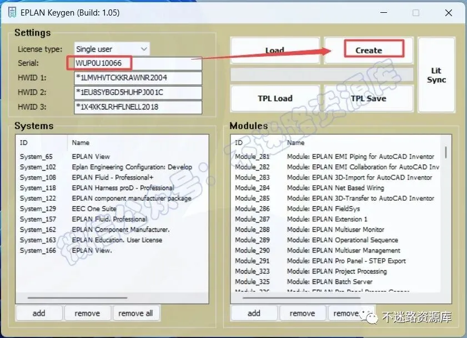
Task: Click the Serial input field
Action: tap(138, 63)
